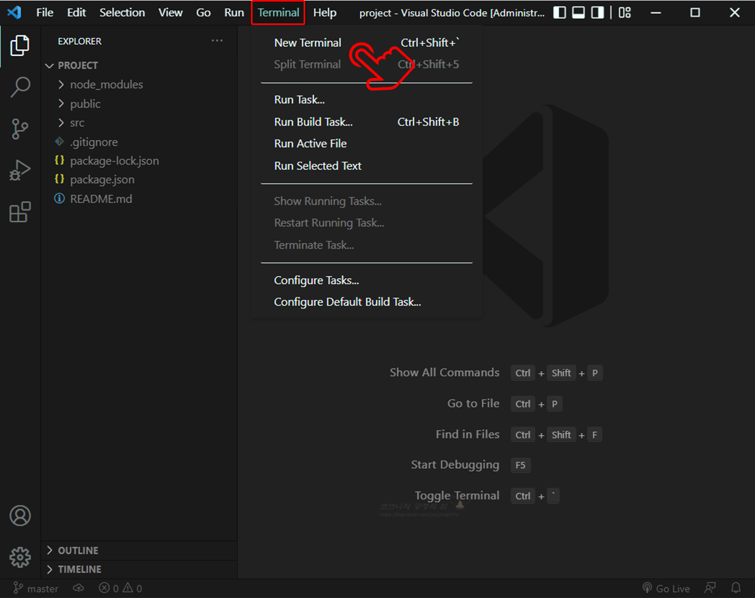Click master branch in status bar
The width and height of the screenshot is (755, 598).
pyautogui.click(x=36, y=588)
